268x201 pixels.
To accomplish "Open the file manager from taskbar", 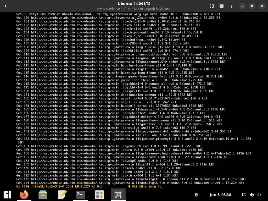I will 43,195.
